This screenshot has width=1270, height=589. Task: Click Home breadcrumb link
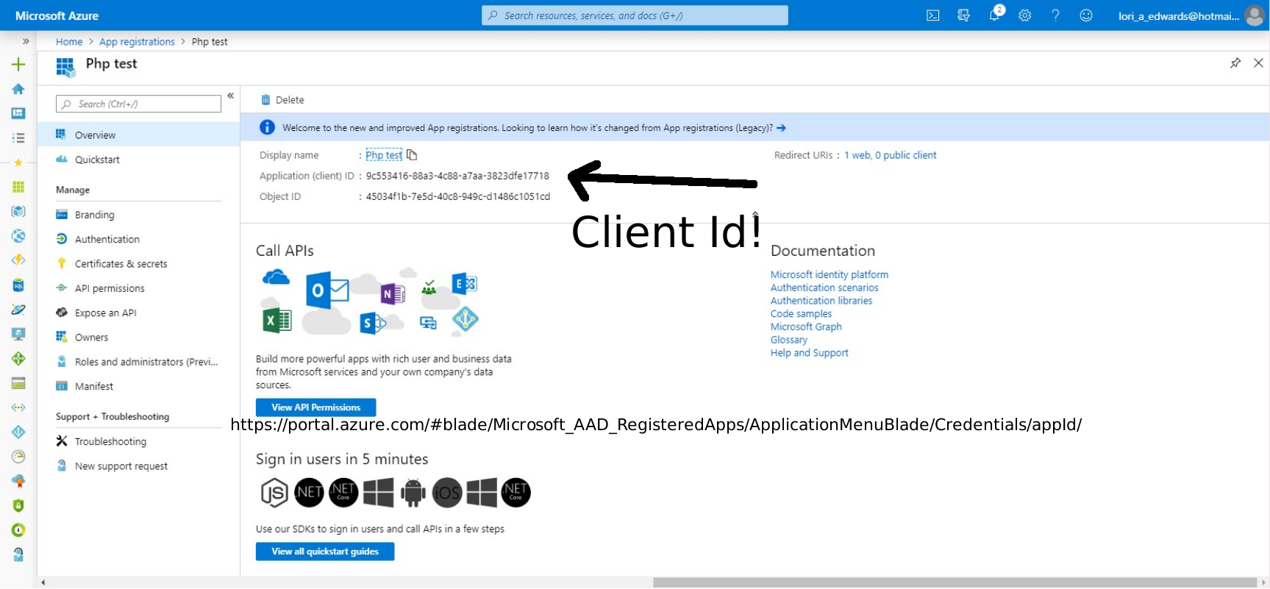pyautogui.click(x=69, y=42)
